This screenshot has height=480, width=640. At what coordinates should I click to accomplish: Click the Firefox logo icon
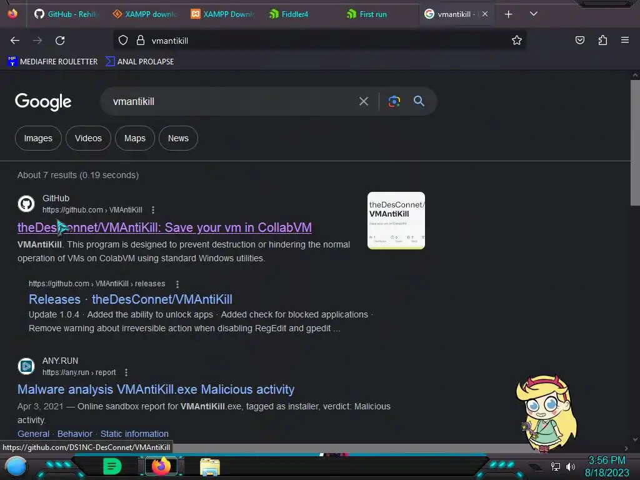point(12,14)
